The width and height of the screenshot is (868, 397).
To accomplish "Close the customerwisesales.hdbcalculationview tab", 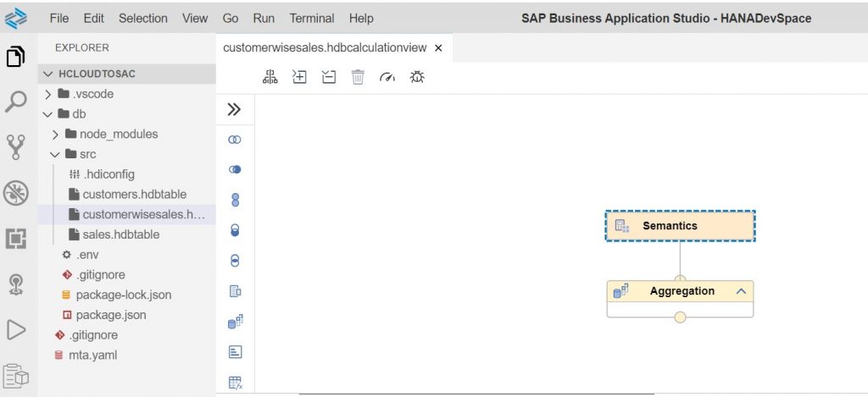I will click(438, 48).
